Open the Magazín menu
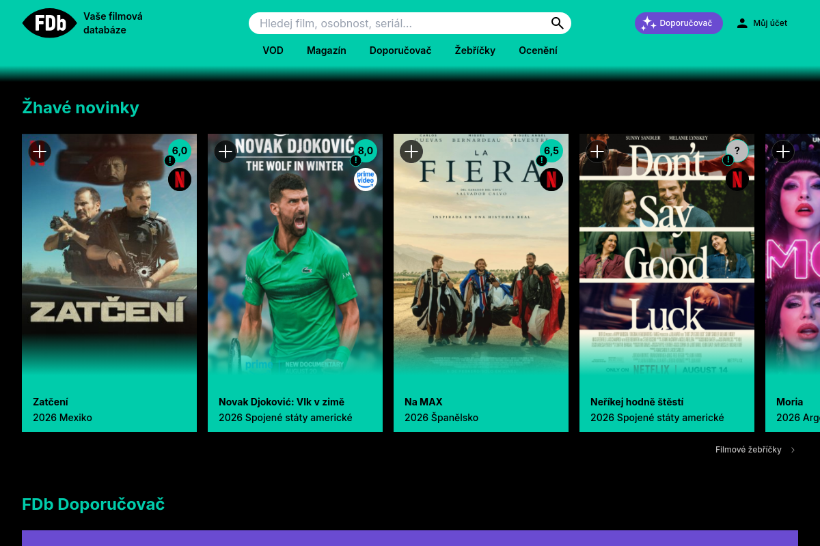This screenshot has width=820, height=546. point(327,51)
